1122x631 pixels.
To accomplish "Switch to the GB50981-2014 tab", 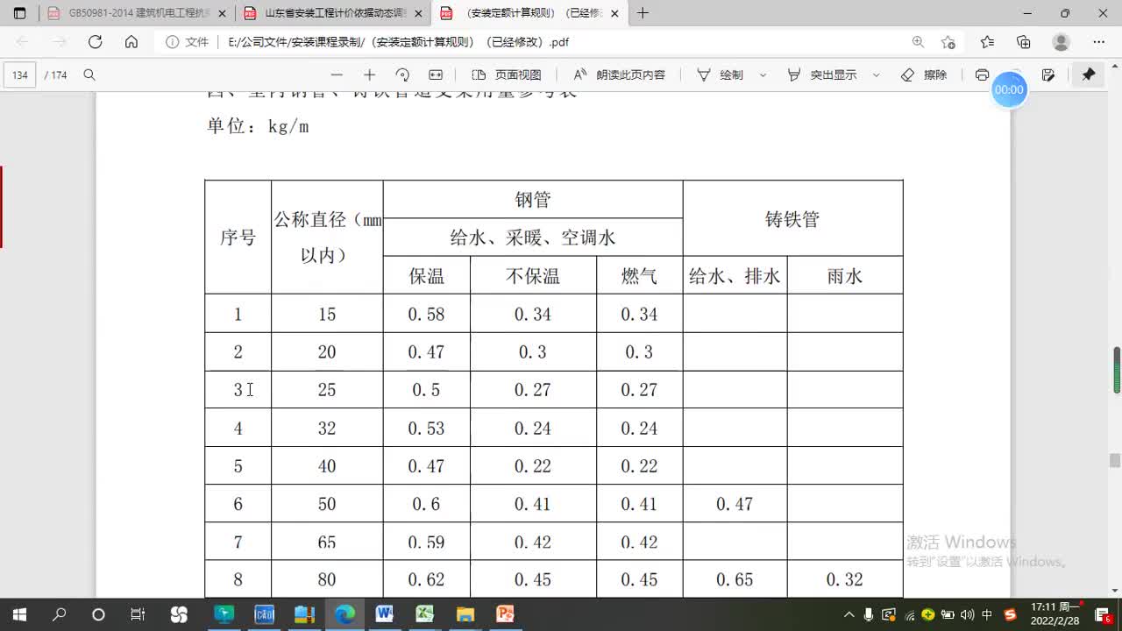I will coord(136,13).
